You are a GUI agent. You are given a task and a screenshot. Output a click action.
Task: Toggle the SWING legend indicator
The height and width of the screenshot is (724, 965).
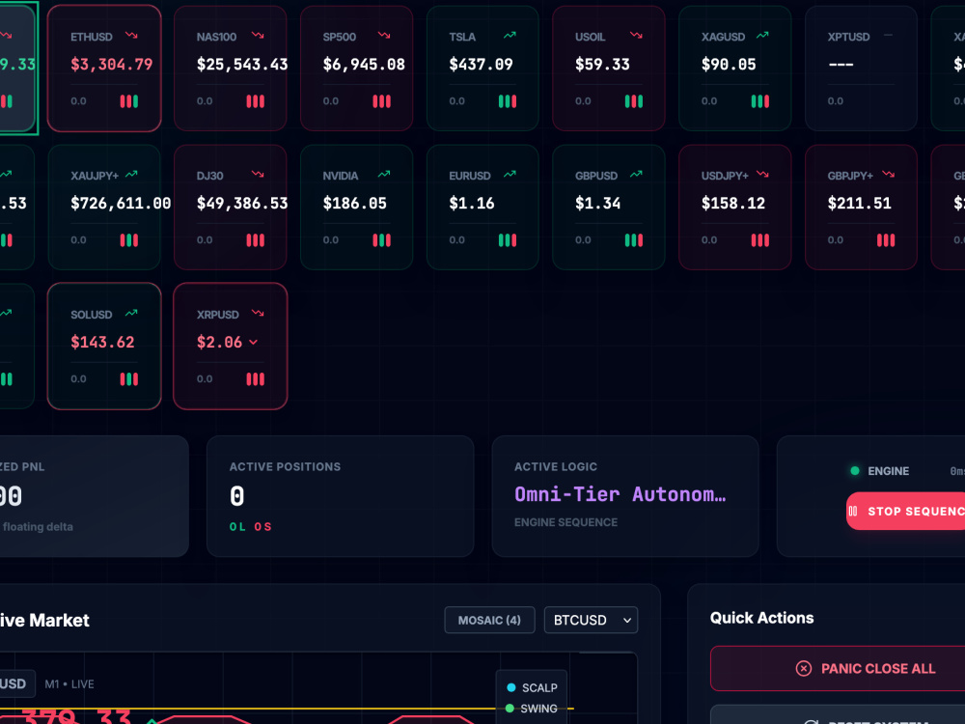pyautogui.click(x=510, y=709)
